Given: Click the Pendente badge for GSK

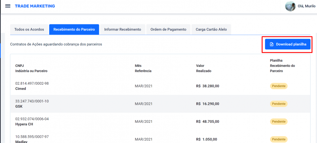Looking at the screenshot, I should tap(278, 104).
